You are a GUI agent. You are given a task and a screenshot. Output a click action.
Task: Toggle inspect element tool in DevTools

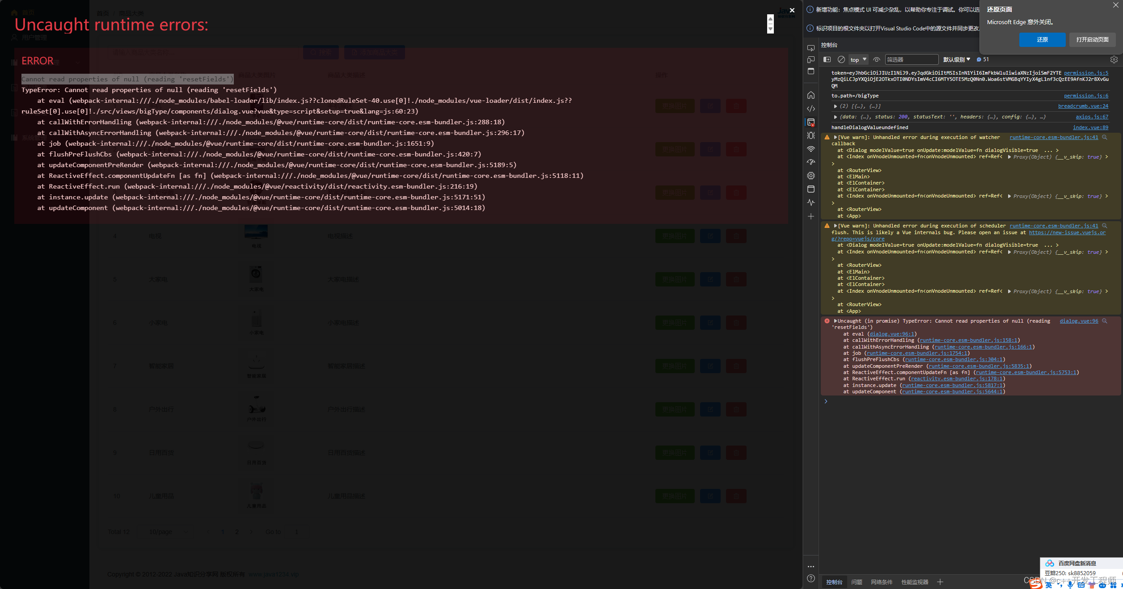pyautogui.click(x=811, y=48)
